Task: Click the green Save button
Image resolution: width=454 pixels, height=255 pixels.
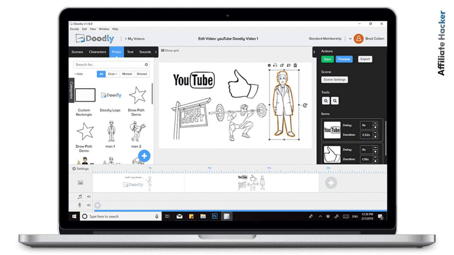Action: [327, 59]
